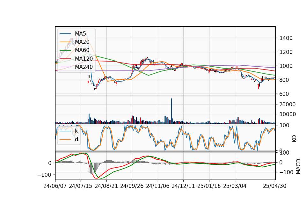Click the 10000 volume axis tick
The height and width of the screenshot is (219, 306).
(x=288, y=114)
